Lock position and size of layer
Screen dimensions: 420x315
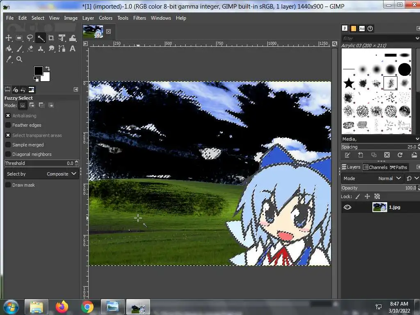click(x=367, y=196)
